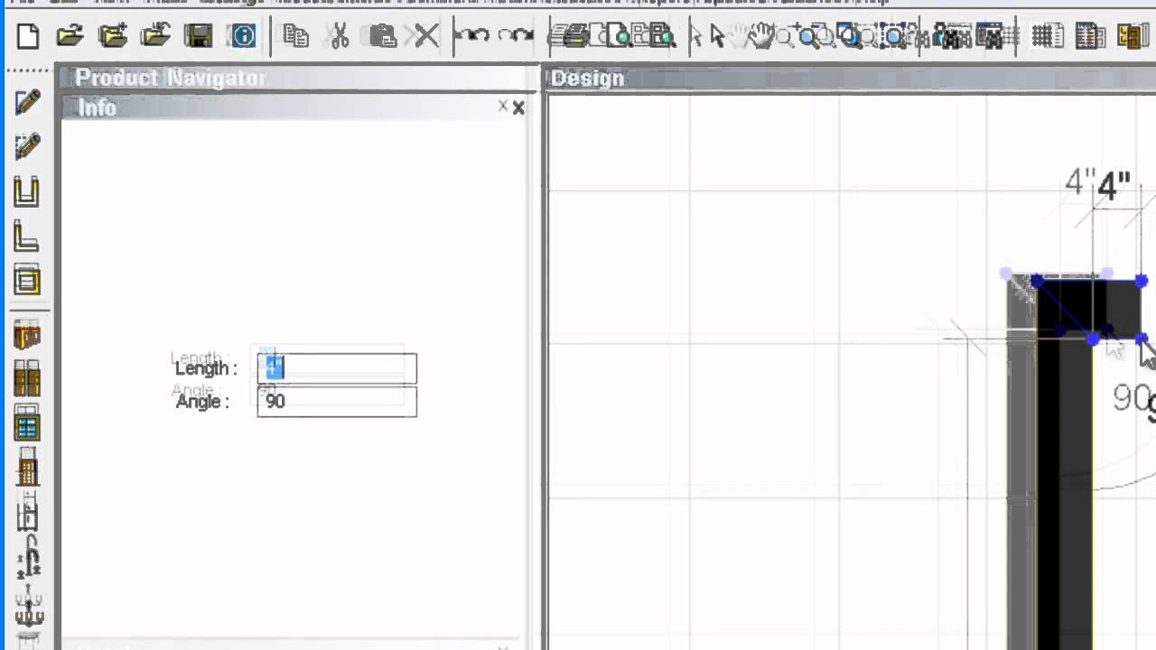Select the faucet fixture icon

tap(29, 558)
